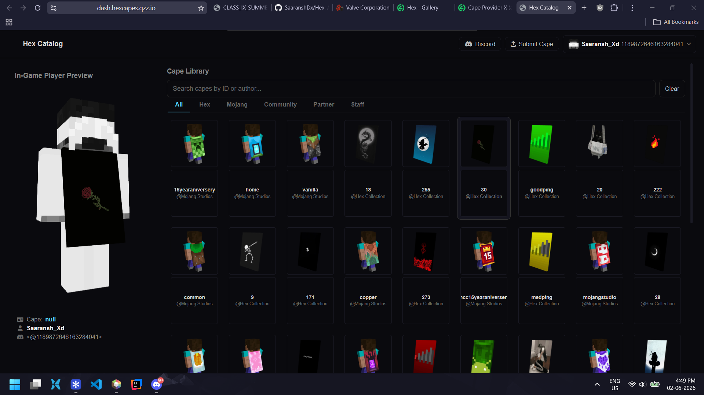
Task: Click the Clear search button
Action: [x=672, y=89]
